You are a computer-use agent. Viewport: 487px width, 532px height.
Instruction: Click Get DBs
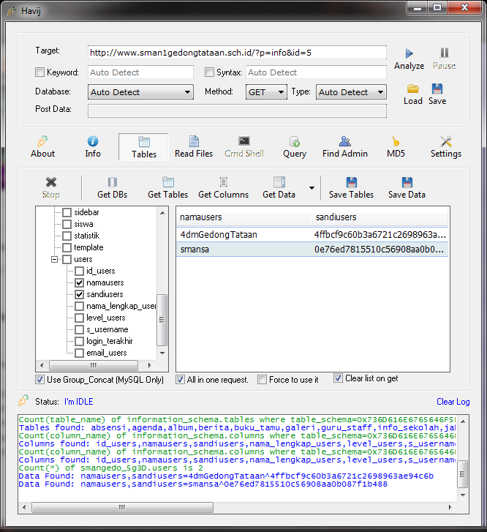[113, 187]
